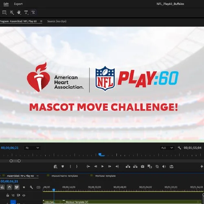Click right handle of monitor zoom scroll bar
This screenshot has height=204, width=204.
[x=19, y=161]
